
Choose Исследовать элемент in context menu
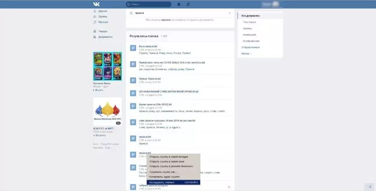[x=173, y=182]
